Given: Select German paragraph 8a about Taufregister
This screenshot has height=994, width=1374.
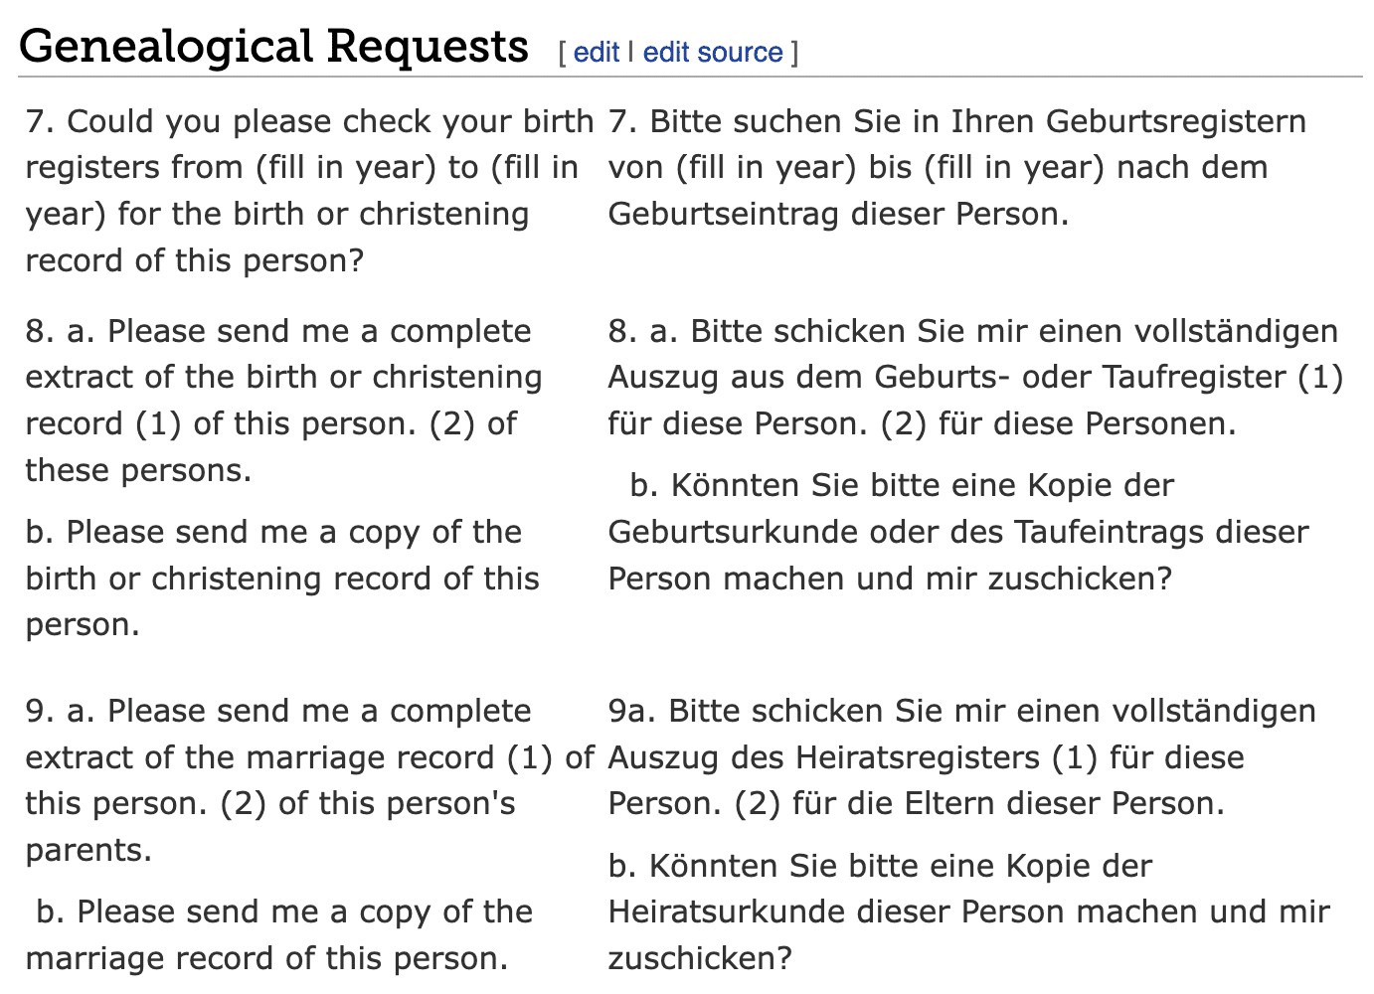Looking at the screenshot, I should point(975,377).
